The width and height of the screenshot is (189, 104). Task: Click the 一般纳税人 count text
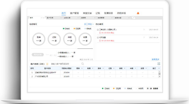[x=65, y=56]
